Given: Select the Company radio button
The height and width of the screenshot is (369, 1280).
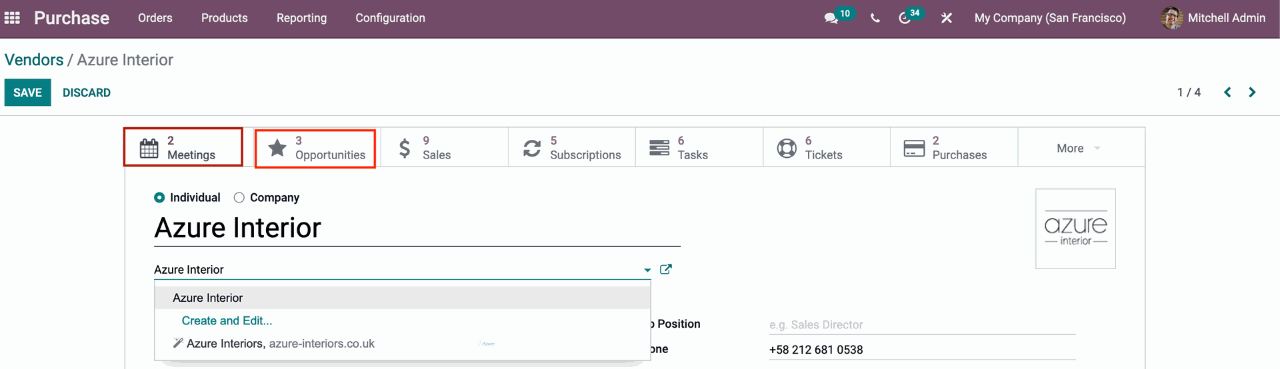Looking at the screenshot, I should (239, 198).
